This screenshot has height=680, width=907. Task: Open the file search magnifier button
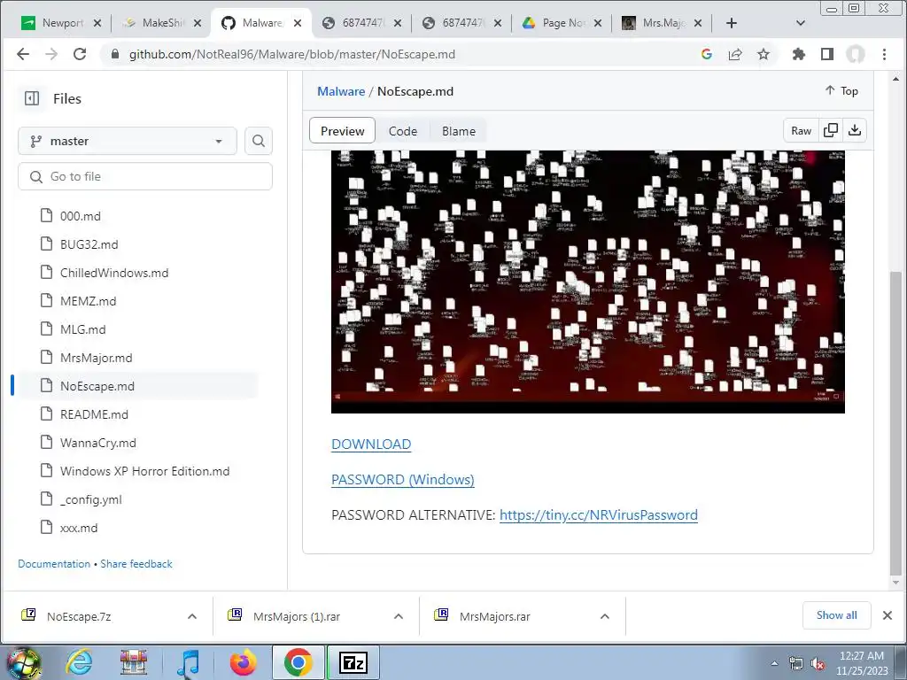tap(259, 141)
